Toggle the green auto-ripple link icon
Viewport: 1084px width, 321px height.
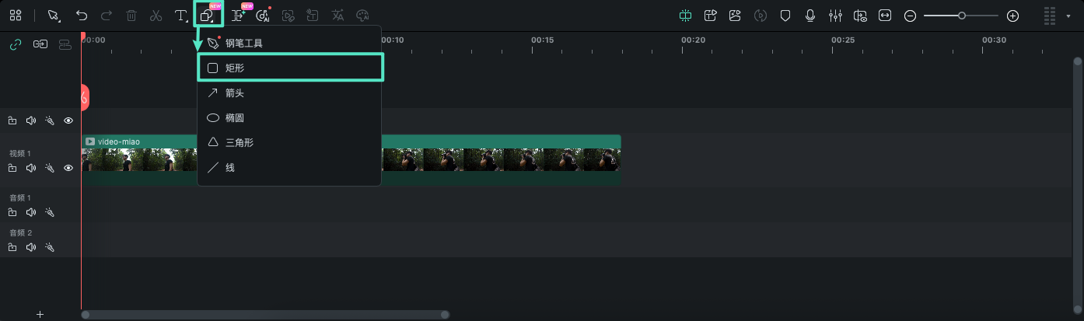(14, 45)
